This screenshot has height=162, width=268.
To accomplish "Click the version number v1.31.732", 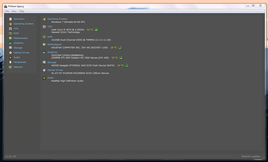I will pyautogui.click(x=11, y=156).
